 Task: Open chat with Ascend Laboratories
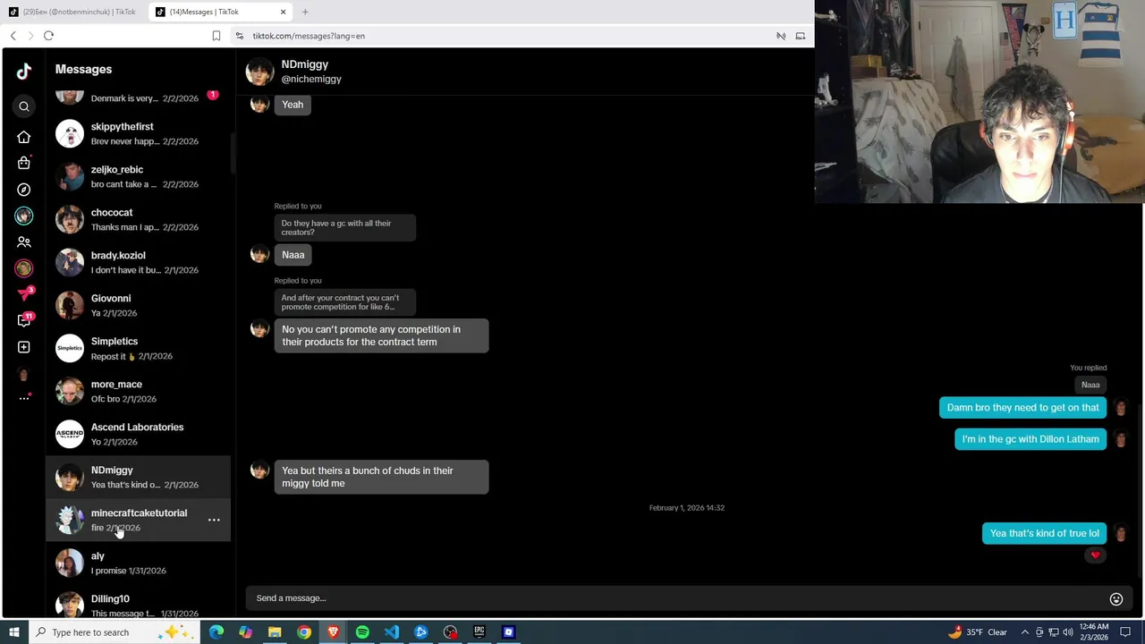tap(139, 435)
